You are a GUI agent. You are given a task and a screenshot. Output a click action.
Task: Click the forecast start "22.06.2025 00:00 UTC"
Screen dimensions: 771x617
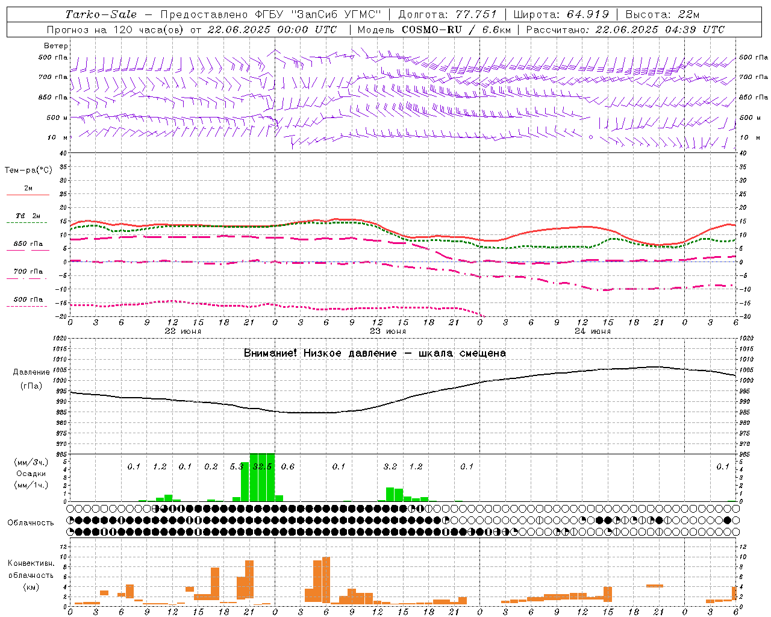point(272,30)
